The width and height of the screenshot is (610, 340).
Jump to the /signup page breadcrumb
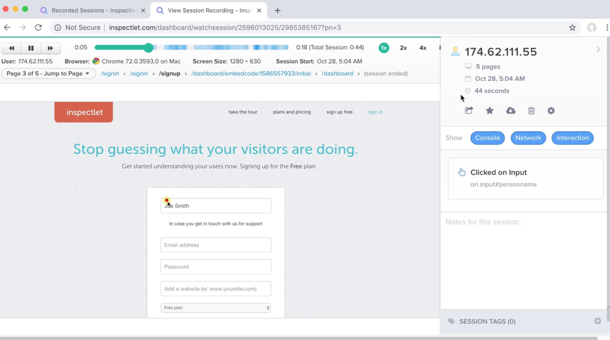[170, 73]
